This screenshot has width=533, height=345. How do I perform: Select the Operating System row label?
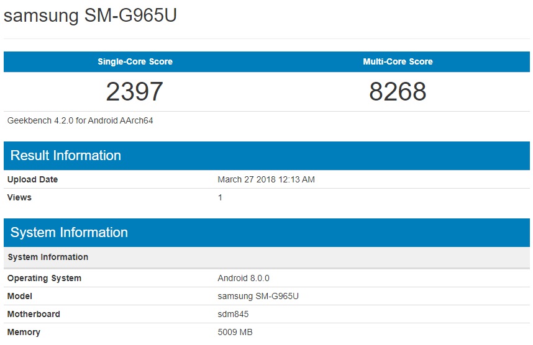[44, 278]
